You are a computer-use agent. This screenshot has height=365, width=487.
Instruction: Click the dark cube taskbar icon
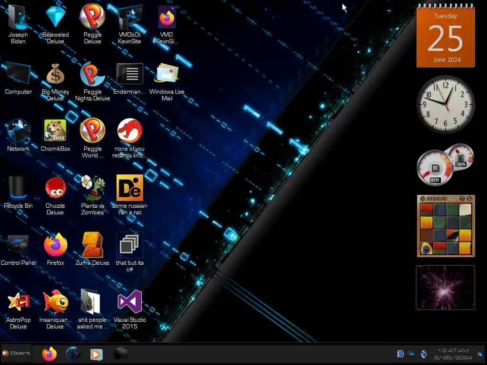click(x=120, y=353)
